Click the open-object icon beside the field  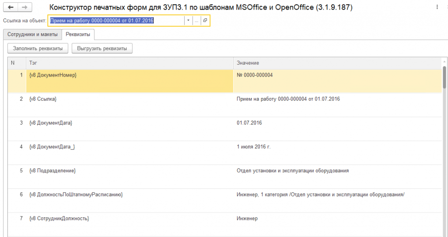(x=205, y=21)
